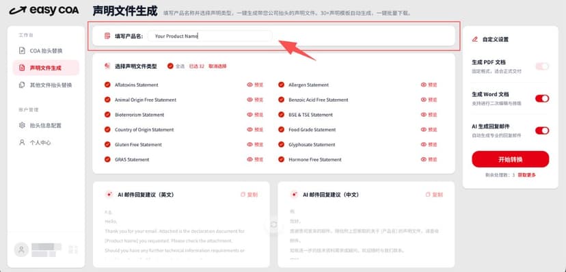Click 开始转换 button
The image size is (566, 272).
point(511,159)
